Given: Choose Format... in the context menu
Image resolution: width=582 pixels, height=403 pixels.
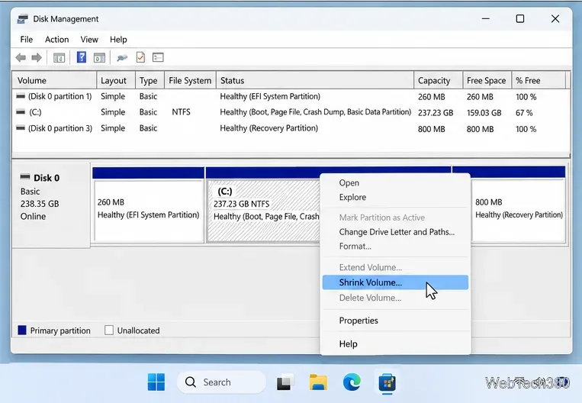Looking at the screenshot, I should point(395,247).
